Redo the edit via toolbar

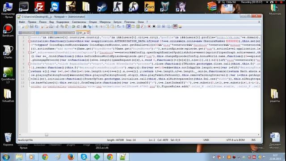coord(78,27)
